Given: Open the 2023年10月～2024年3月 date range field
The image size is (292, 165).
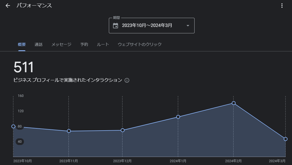Looking at the screenshot, I should 147,26.
